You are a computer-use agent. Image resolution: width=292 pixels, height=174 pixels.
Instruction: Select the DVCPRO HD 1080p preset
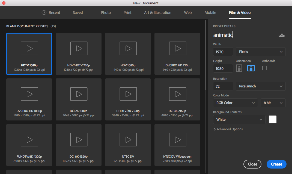[x=29, y=99]
